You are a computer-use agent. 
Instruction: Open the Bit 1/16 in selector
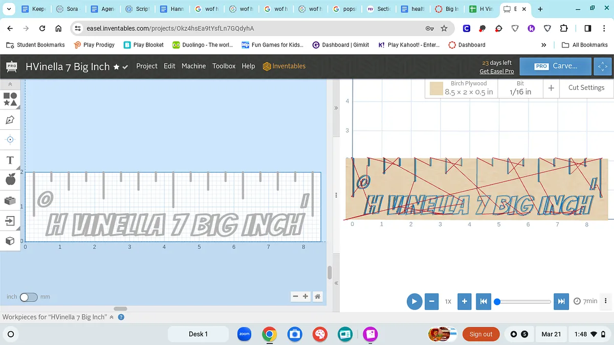tap(520, 88)
